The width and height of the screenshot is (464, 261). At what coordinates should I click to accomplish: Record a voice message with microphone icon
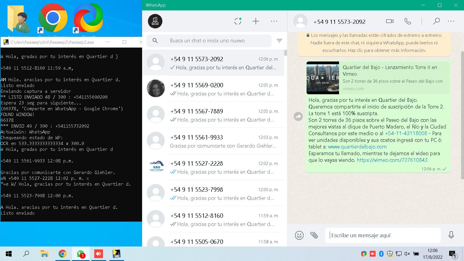tap(451, 235)
